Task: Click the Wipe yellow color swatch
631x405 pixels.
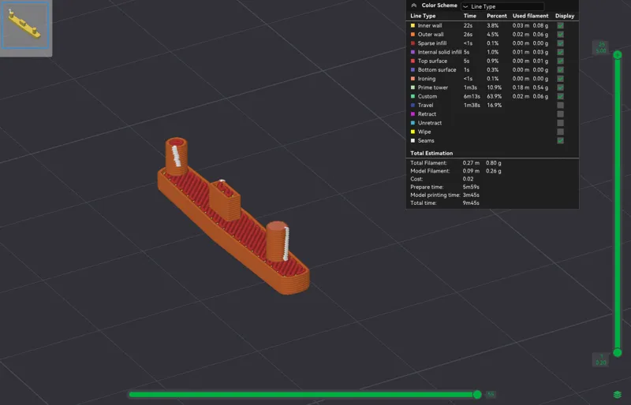Action: click(x=413, y=132)
